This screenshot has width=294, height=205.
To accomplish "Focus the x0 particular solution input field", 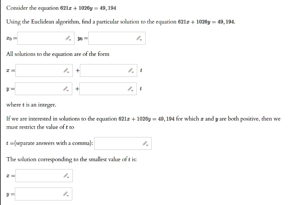I will tap(46, 38).
